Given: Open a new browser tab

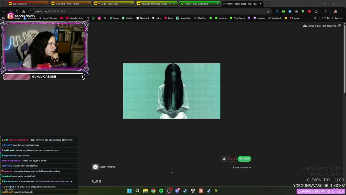Looking at the screenshot, I should click(x=267, y=4).
